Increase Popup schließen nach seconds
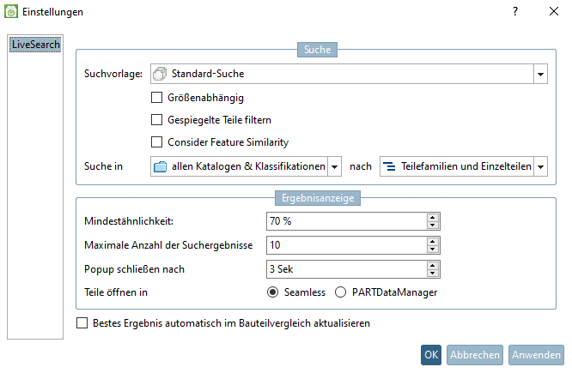The image size is (572, 373). coord(432,265)
